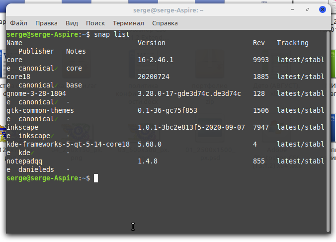Viewport: 336px width, 242px height.
Task: Click revision number '1885'
Action: (261, 77)
